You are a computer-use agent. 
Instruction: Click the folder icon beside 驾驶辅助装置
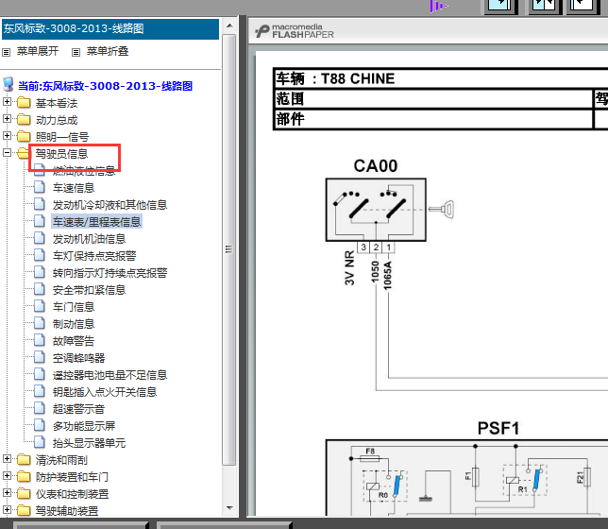(x=24, y=510)
